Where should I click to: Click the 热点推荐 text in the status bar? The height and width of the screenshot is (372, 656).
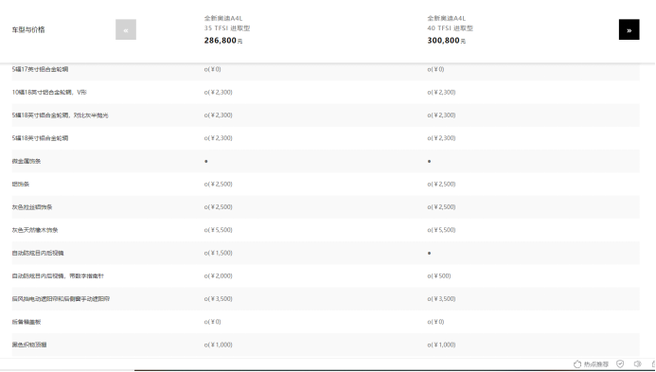tap(596, 364)
